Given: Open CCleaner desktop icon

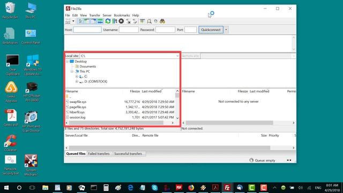Looking at the screenshot, I should [x=10, y=143].
